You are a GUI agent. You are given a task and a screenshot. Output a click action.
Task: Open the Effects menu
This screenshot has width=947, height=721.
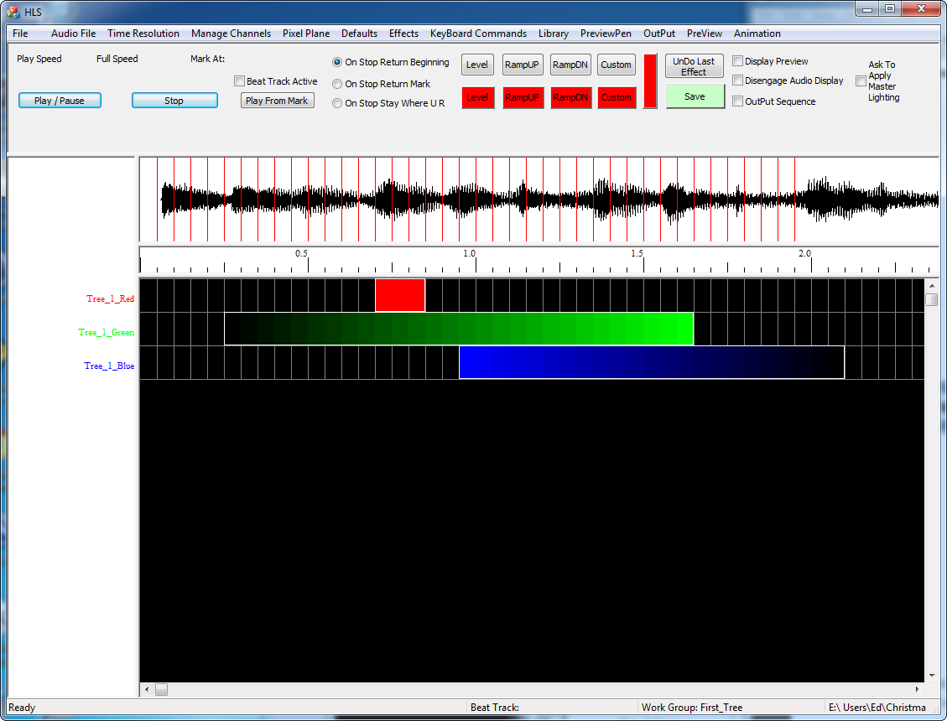(403, 34)
